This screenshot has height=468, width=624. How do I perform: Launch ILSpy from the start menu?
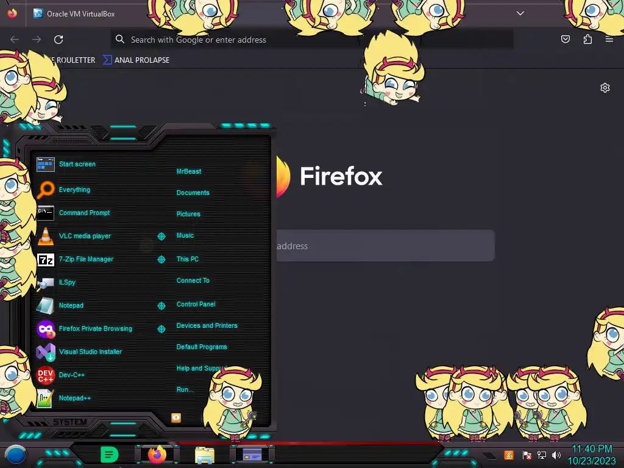tap(55, 283)
